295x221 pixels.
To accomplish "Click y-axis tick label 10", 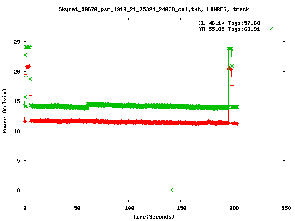I will coord(17,131).
